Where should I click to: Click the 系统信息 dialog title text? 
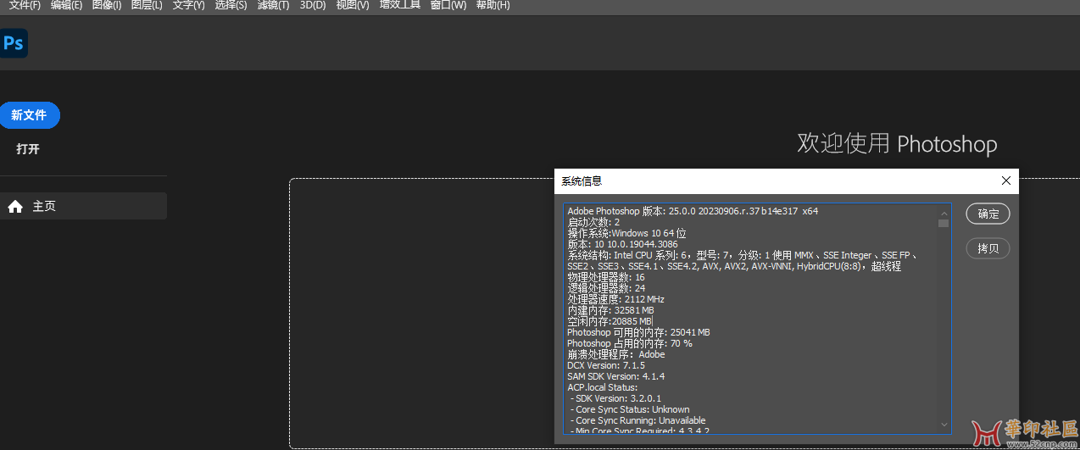[582, 181]
